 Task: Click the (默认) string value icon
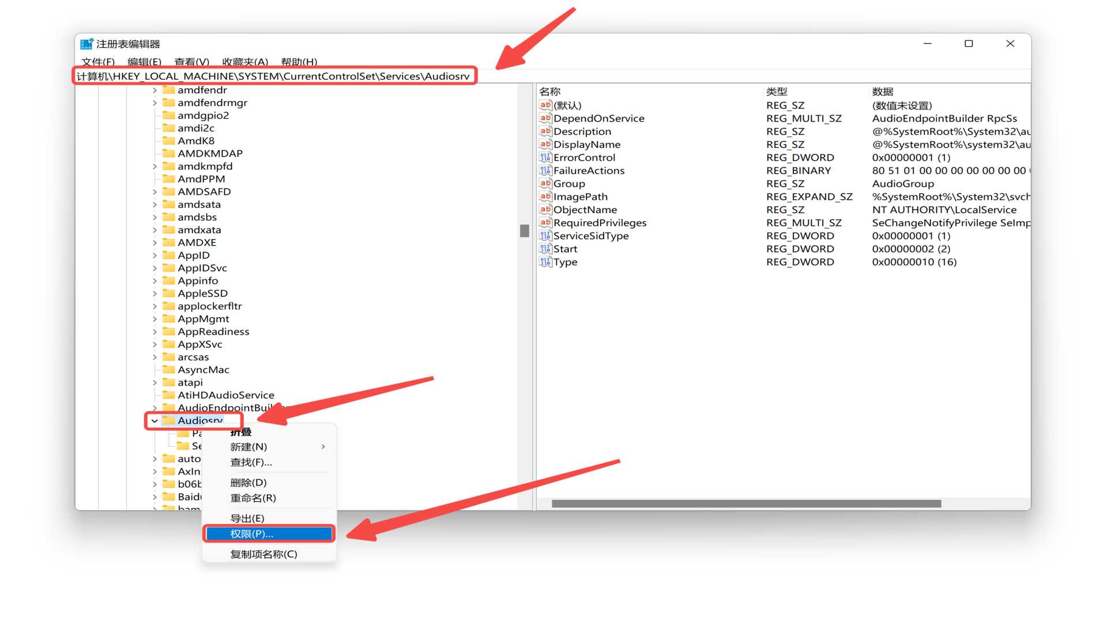545,105
